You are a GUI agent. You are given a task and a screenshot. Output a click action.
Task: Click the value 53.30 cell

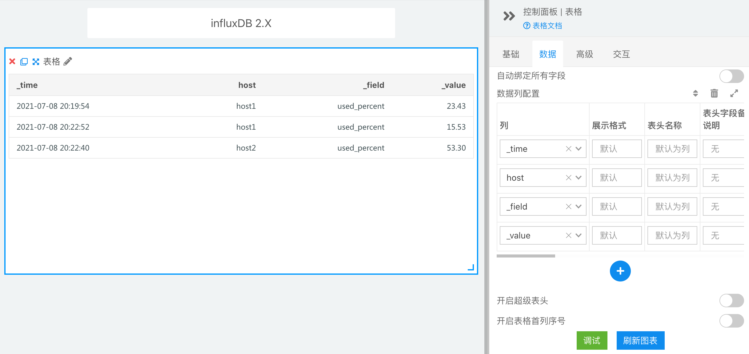coord(456,148)
